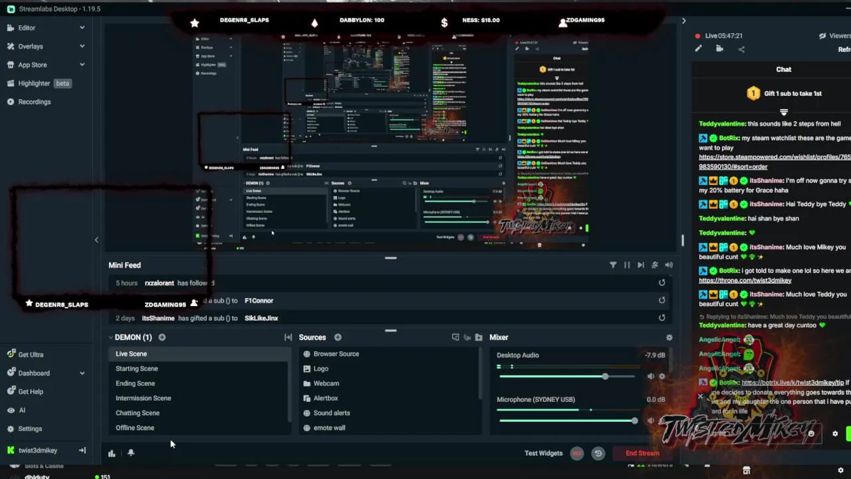This screenshot has height=479, width=851.
Task: Toggle viewer count visibility eye icon
Action: click(822, 36)
